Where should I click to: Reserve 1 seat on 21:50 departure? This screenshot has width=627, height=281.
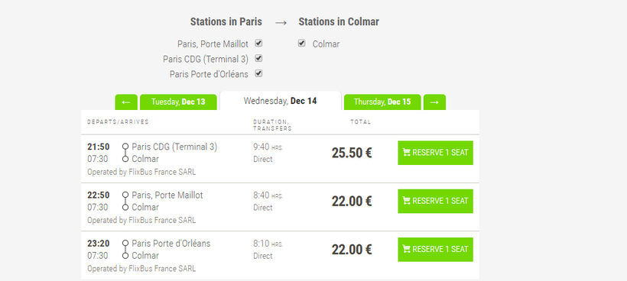436,153
